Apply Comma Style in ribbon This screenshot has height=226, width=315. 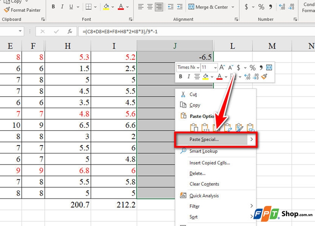coord(271,7)
